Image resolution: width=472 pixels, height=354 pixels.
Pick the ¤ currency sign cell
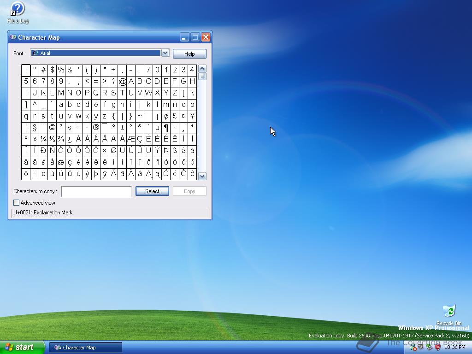tap(183, 116)
